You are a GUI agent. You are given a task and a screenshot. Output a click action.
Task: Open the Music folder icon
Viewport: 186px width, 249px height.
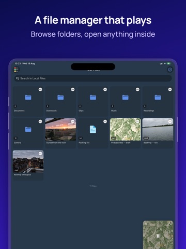click(126, 98)
